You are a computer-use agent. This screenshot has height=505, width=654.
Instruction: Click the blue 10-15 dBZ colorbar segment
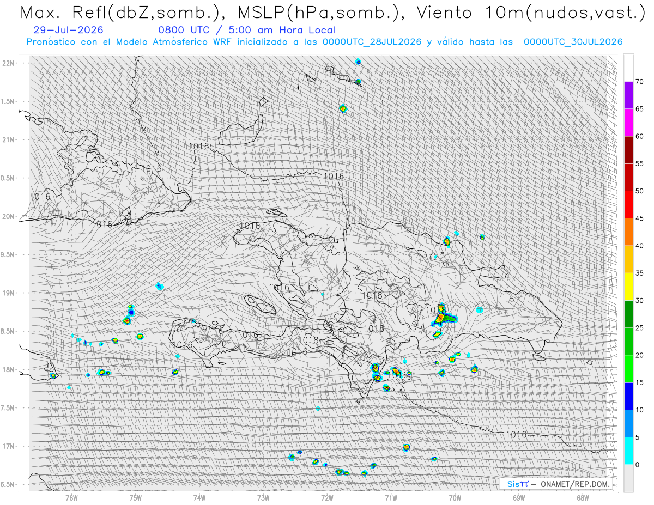(x=628, y=396)
